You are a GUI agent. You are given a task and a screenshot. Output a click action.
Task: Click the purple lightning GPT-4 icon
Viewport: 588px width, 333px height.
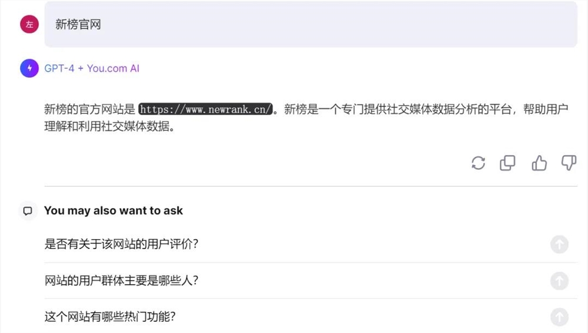coord(29,68)
